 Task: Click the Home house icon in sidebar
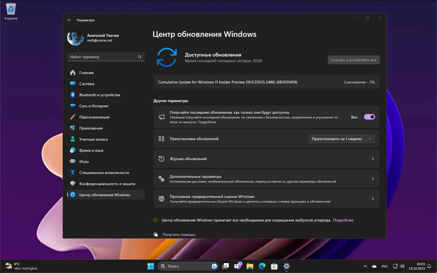point(73,72)
